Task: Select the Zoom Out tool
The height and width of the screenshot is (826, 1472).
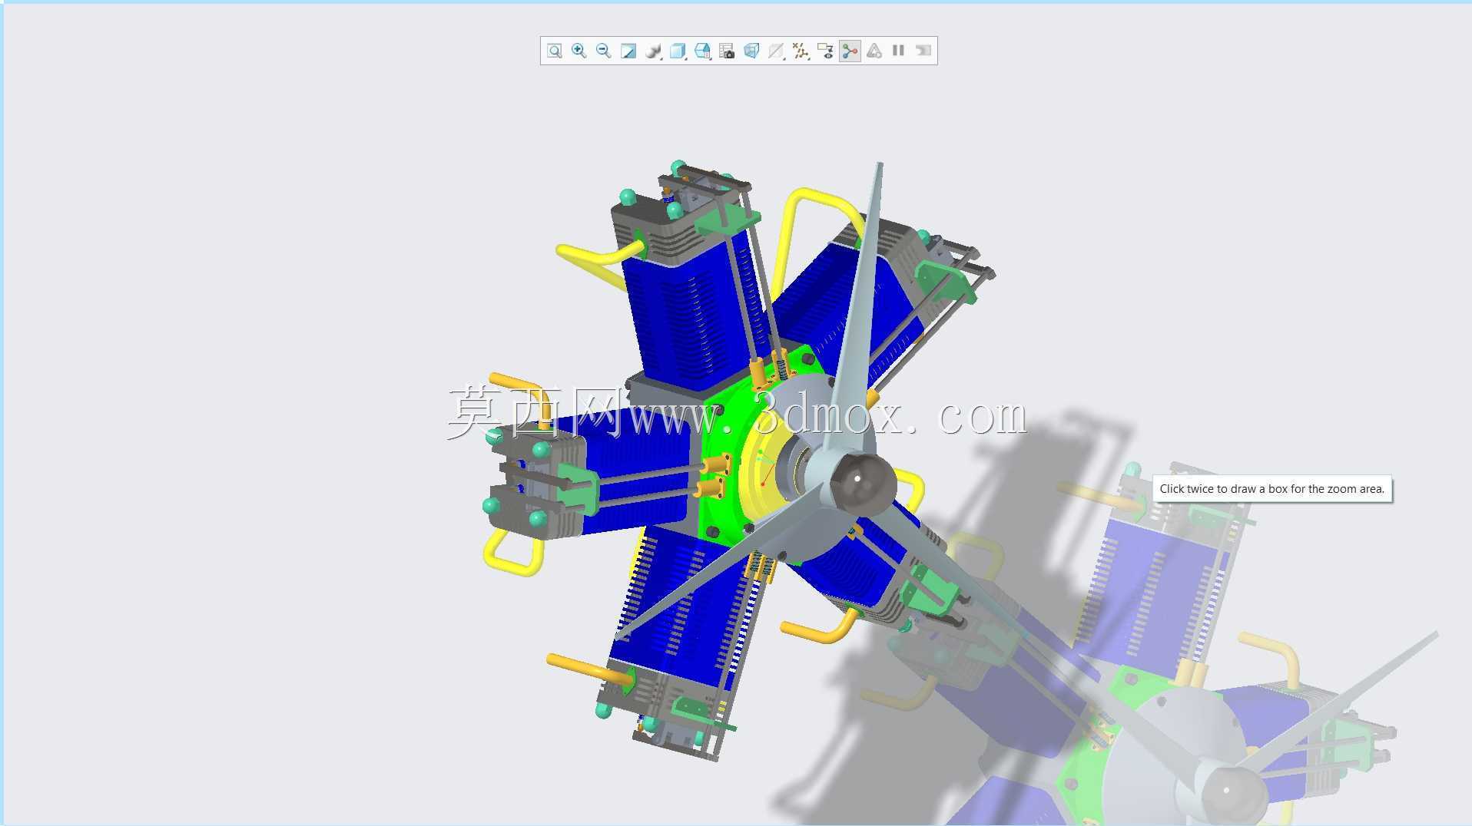Action: pyautogui.click(x=603, y=51)
